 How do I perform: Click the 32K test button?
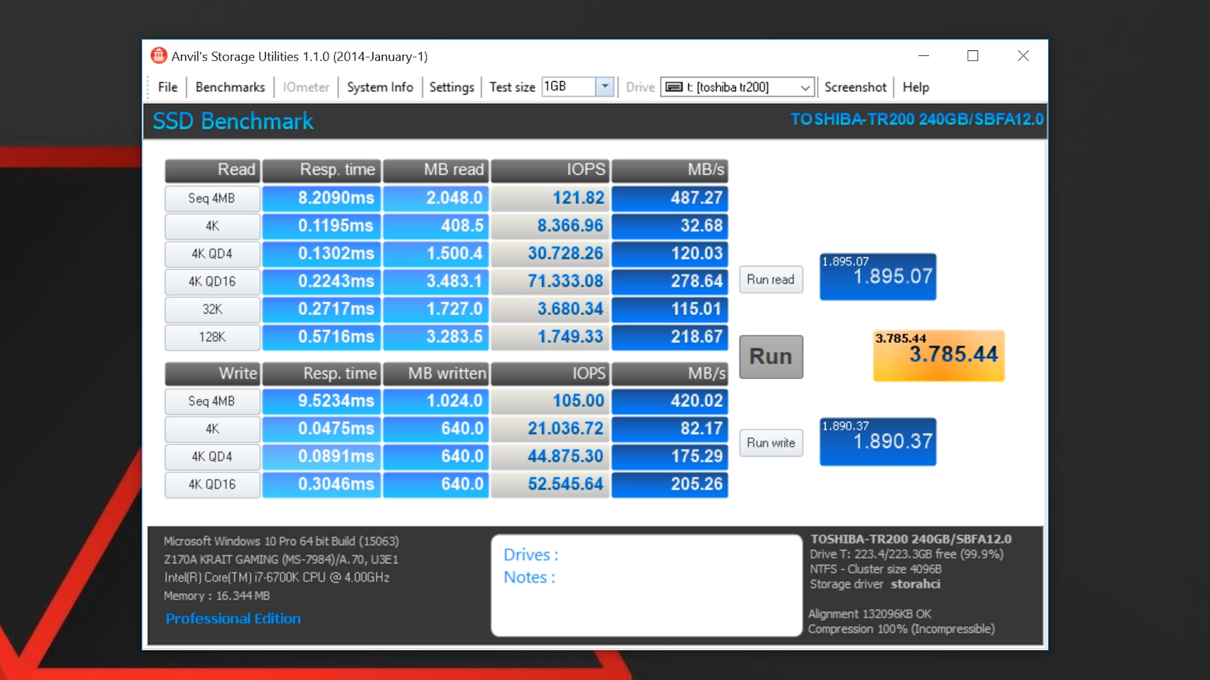tap(212, 309)
